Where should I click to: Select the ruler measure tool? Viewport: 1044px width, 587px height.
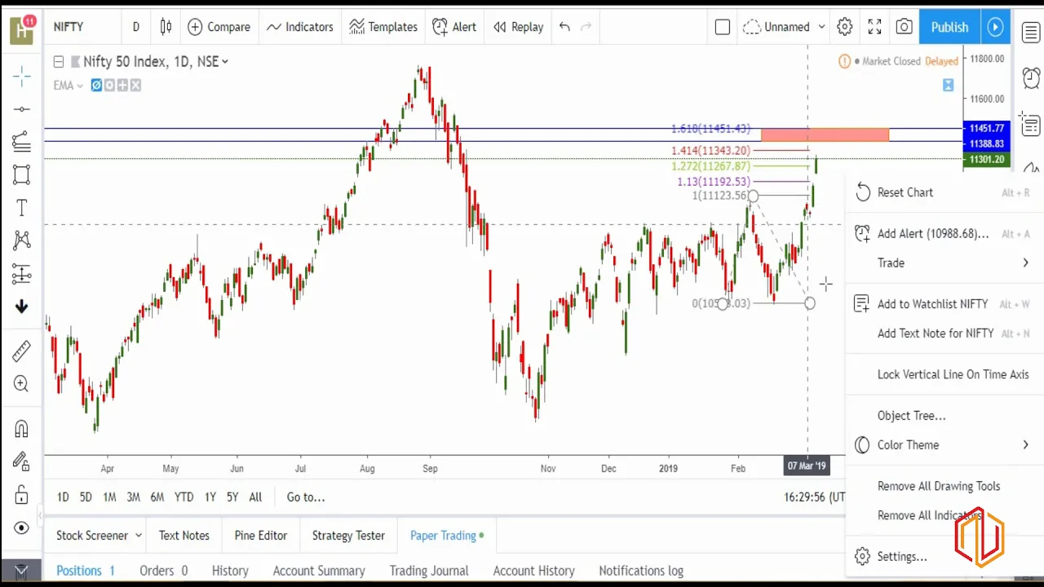tap(22, 351)
